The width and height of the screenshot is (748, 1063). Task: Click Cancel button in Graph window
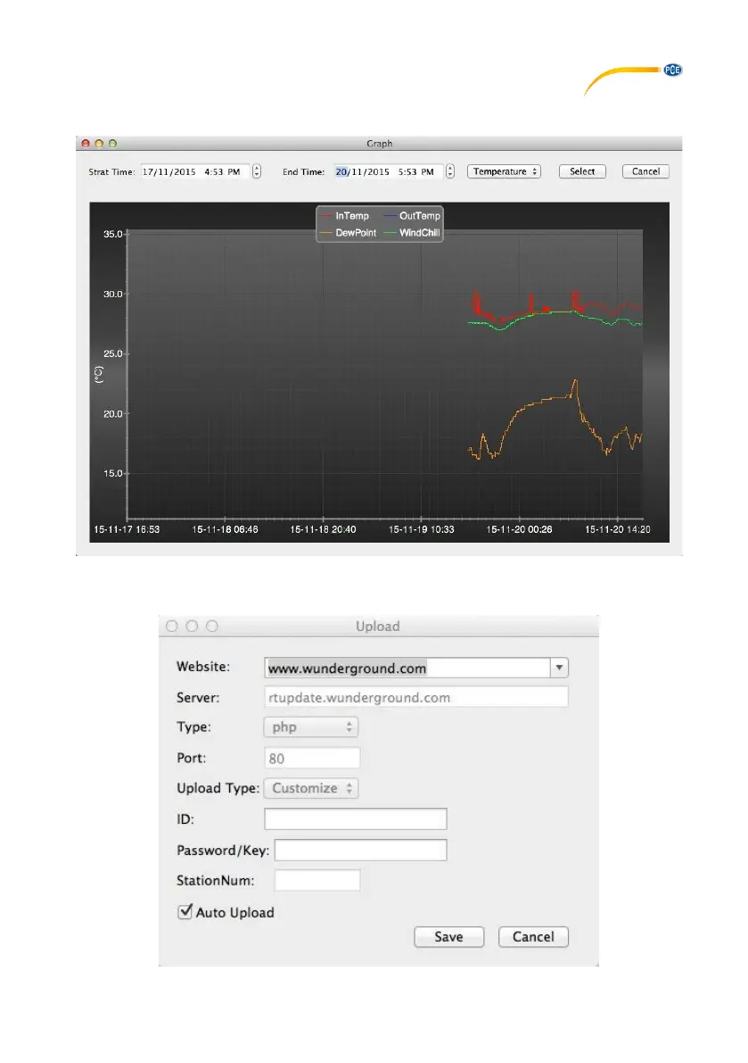click(x=645, y=171)
